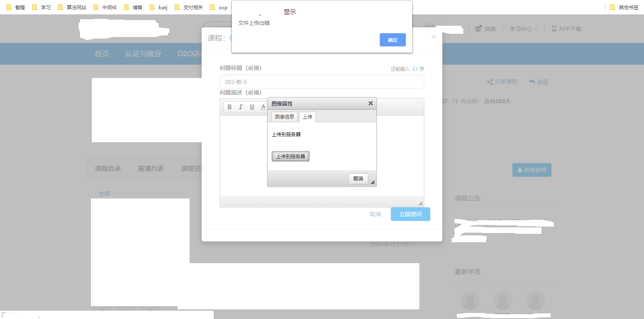Cancel the 图像属性 dialog with 取消

click(x=358, y=179)
